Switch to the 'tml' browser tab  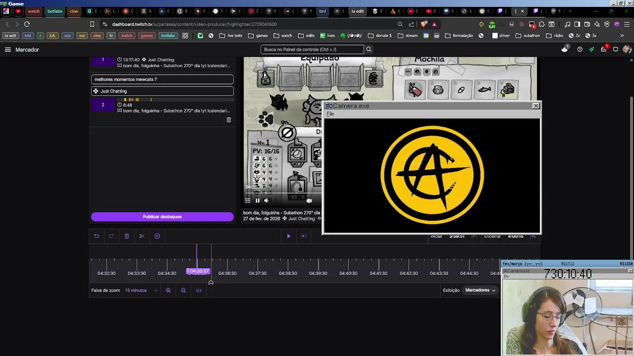pyautogui.click(x=322, y=11)
